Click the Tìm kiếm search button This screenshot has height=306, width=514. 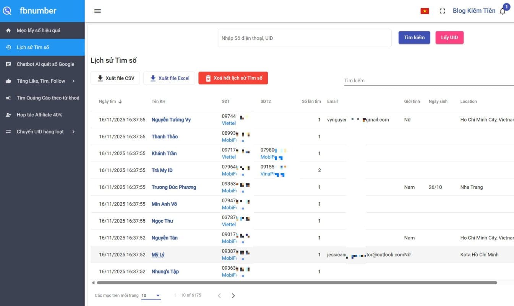click(x=414, y=37)
